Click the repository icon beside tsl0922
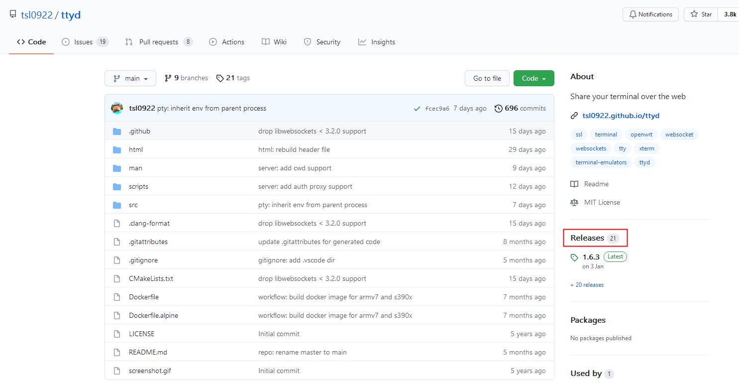 13,14
